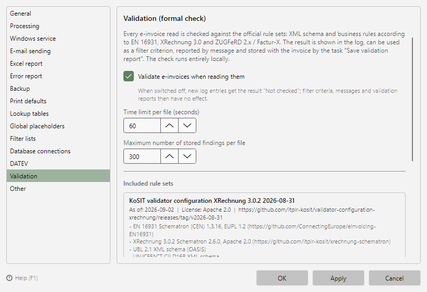Toggle Validate e-invoices when reading them checkbox
Screen dimensions: 427x292
129,76
